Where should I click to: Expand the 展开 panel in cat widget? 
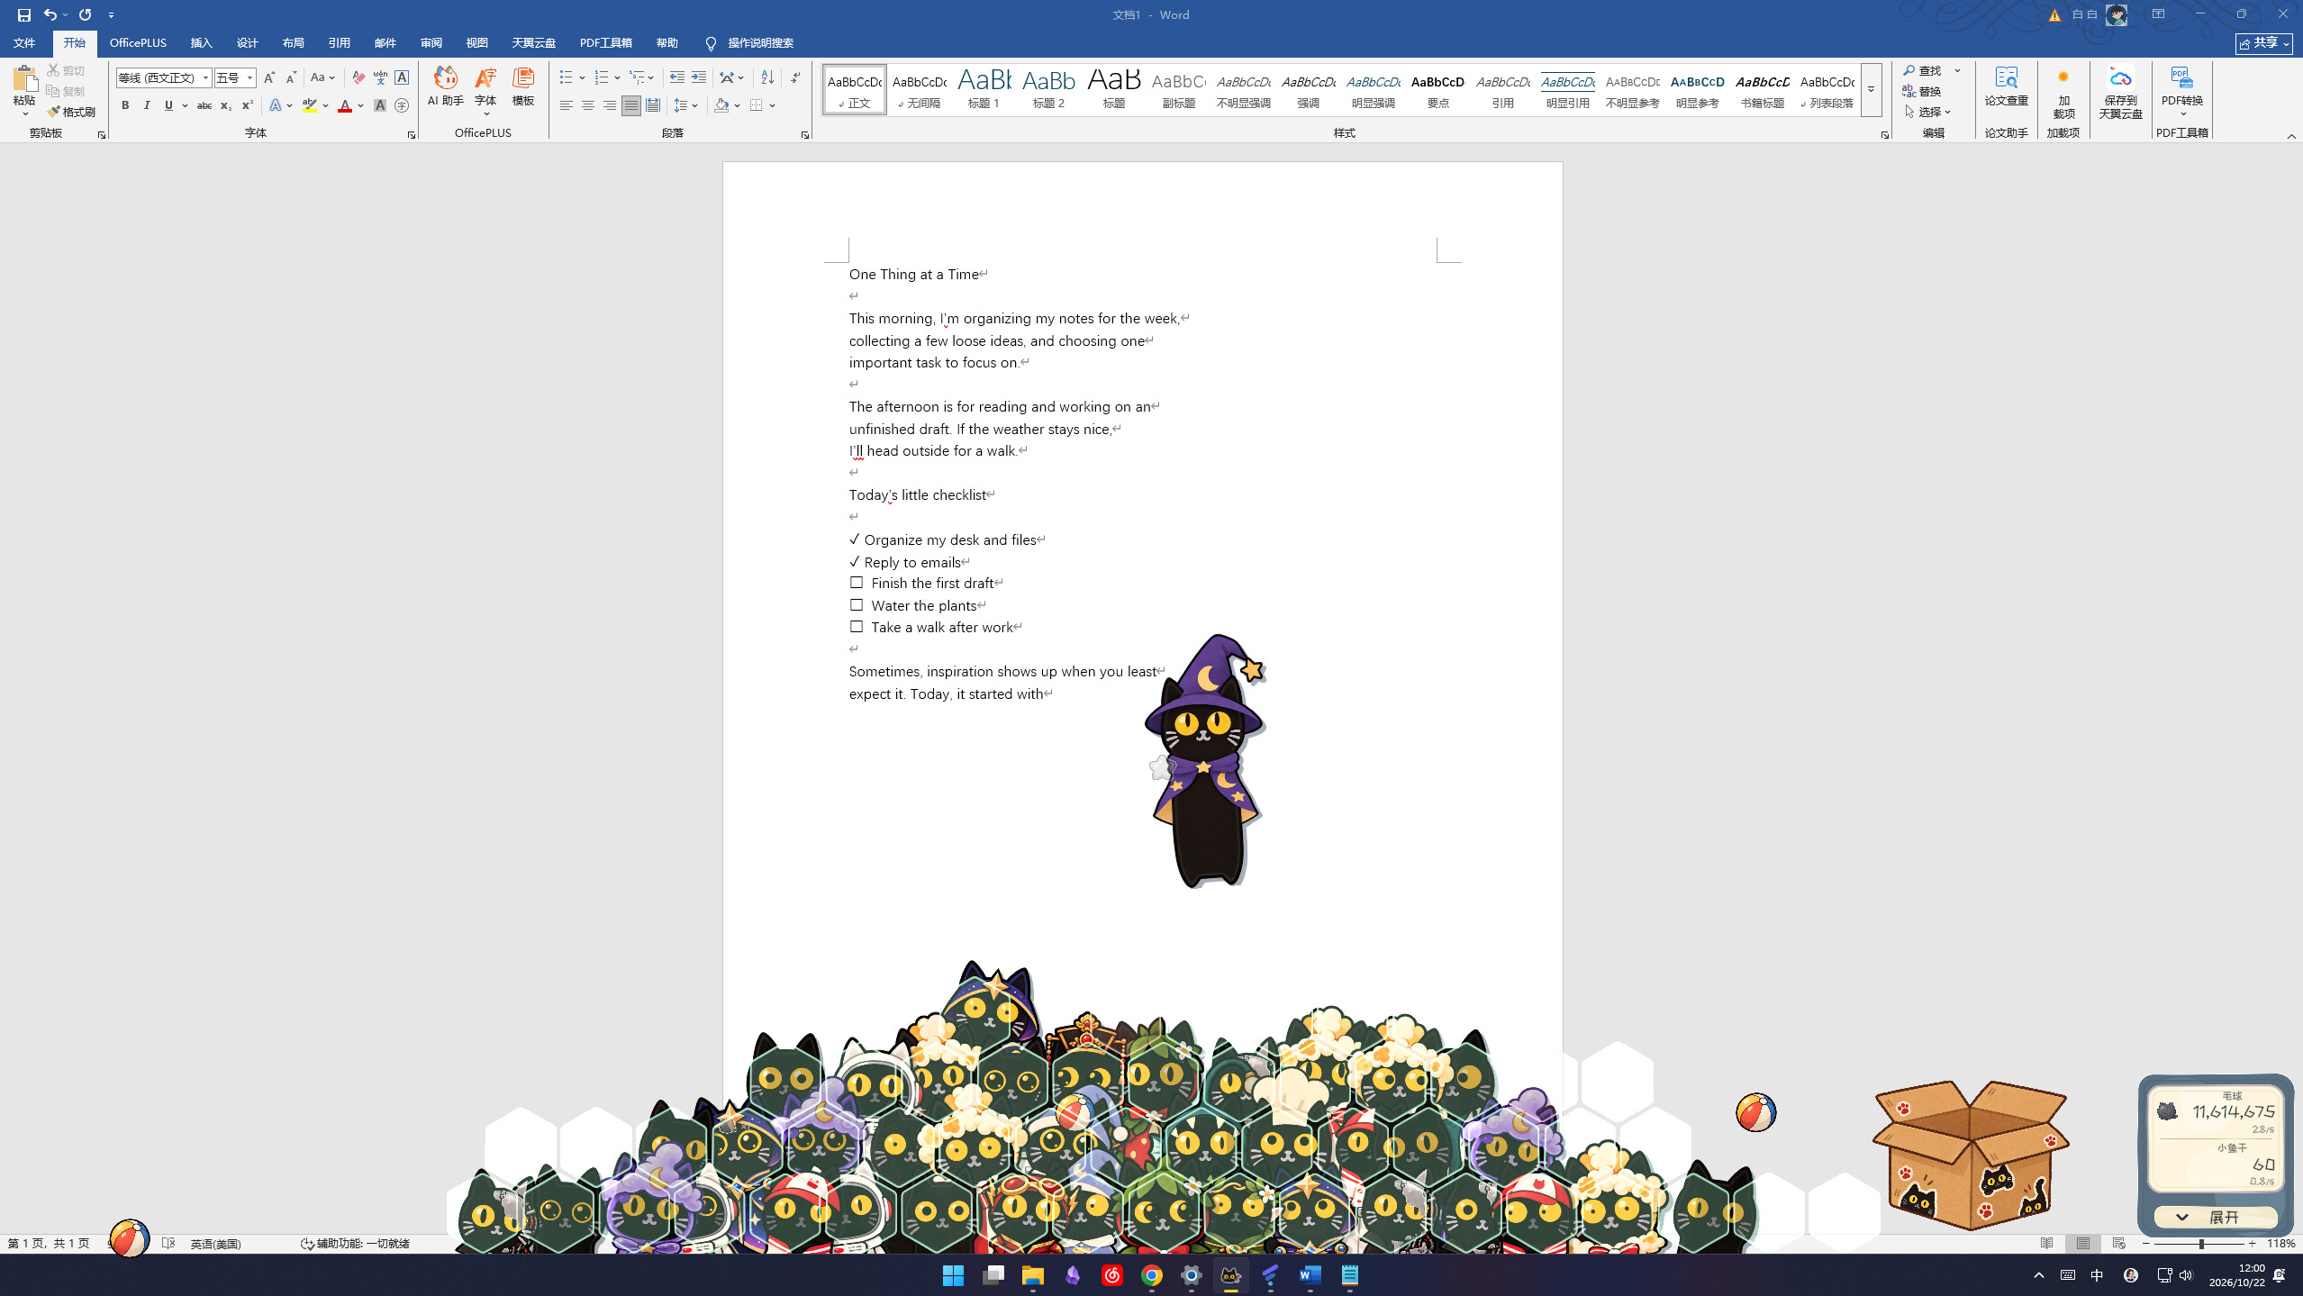[x=2215, y=1218]
